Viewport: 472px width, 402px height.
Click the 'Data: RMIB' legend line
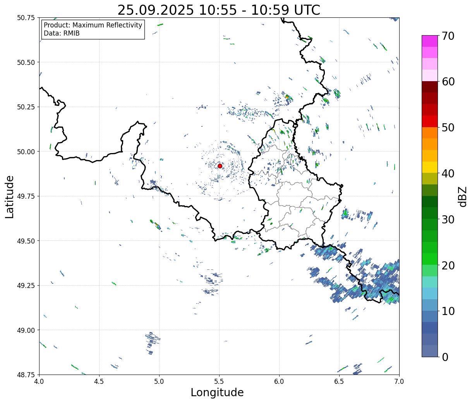[x=62, y=34]
